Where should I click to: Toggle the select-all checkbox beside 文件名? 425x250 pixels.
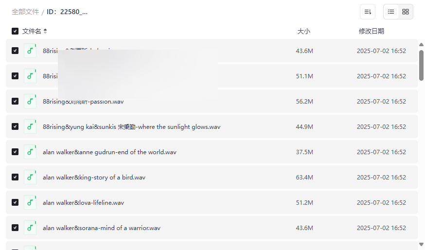coord(15,31)
